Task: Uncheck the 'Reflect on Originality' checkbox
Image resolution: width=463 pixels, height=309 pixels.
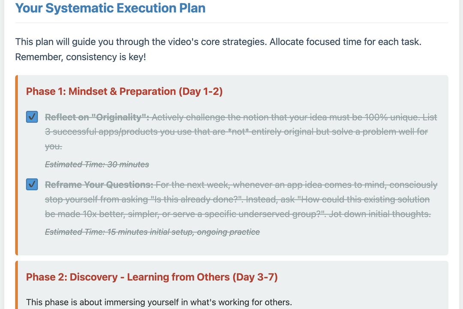Action: (x=32, y=117)
